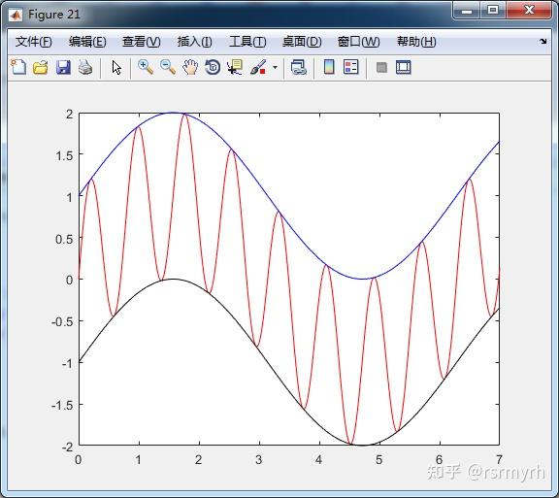Viewport: 559px width, 498px height.
Task: Print the figure using printer icon
Action: (x=85, y=67)
